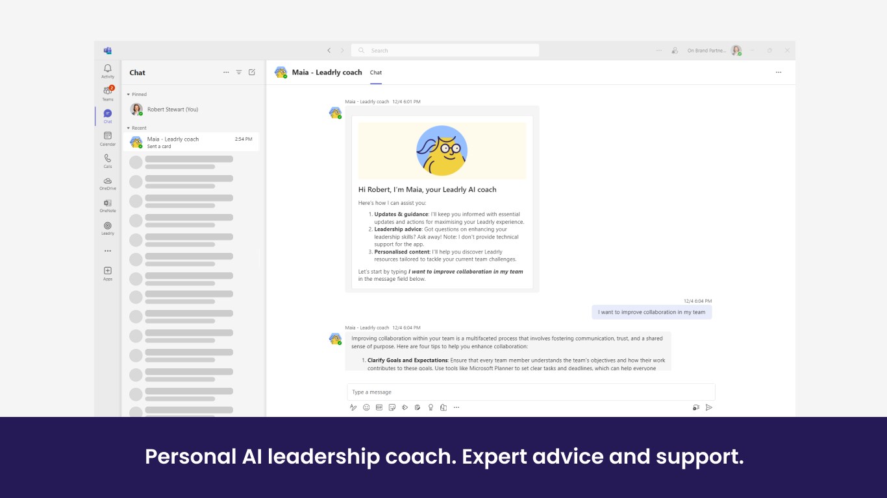Viewport: 887px width, 498px height.
Task: Click the '2:54 PM' timestamp in chat list
Action: [x=244, y=139]
